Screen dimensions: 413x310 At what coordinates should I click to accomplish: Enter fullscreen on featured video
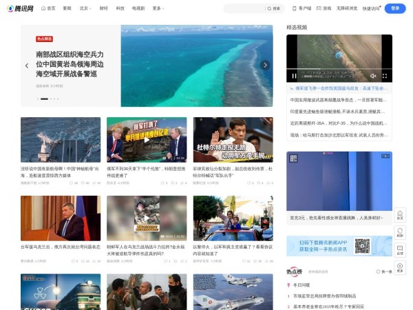pyautogui.click(x=384, y=76)
